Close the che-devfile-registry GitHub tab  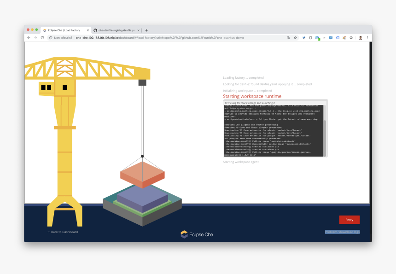[139, 30]
